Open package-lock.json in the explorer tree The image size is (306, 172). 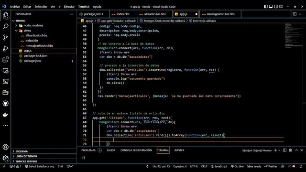[35, 56]
